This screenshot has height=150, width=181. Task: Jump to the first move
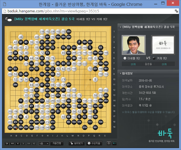(7, 144)
